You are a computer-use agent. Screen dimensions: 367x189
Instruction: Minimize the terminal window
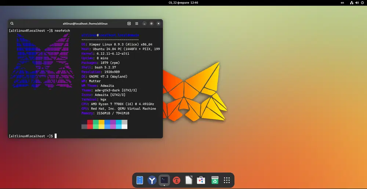(x=145, y=23)
